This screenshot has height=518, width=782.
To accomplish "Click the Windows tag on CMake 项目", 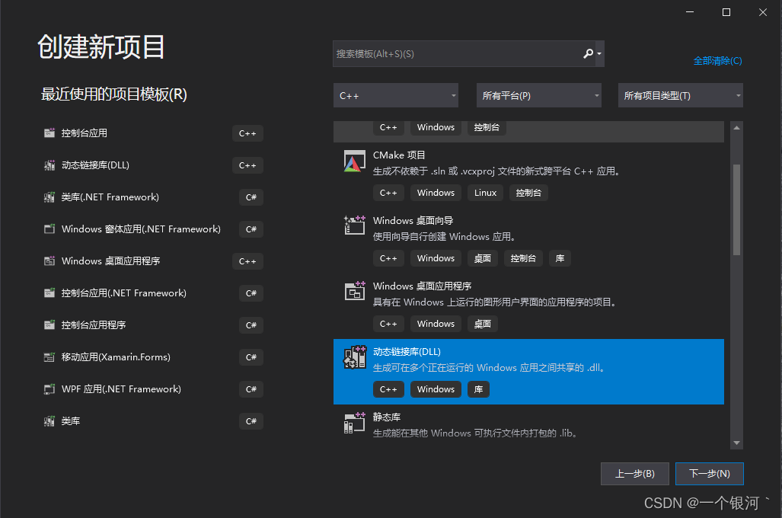I will coord(436,193).
